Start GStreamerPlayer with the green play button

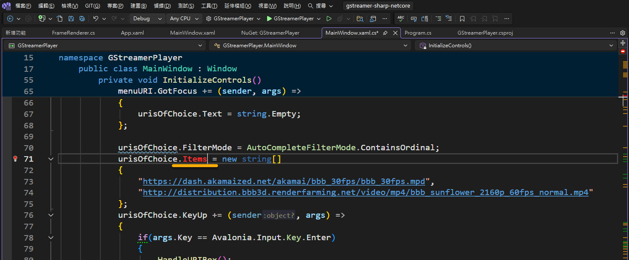pyautogui.click(x=269, y=19)
